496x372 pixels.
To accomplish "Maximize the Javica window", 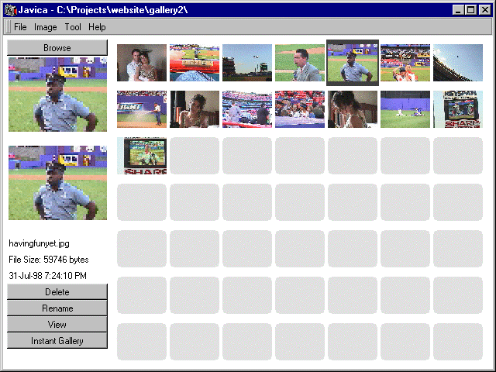I will tap(470, 10).
